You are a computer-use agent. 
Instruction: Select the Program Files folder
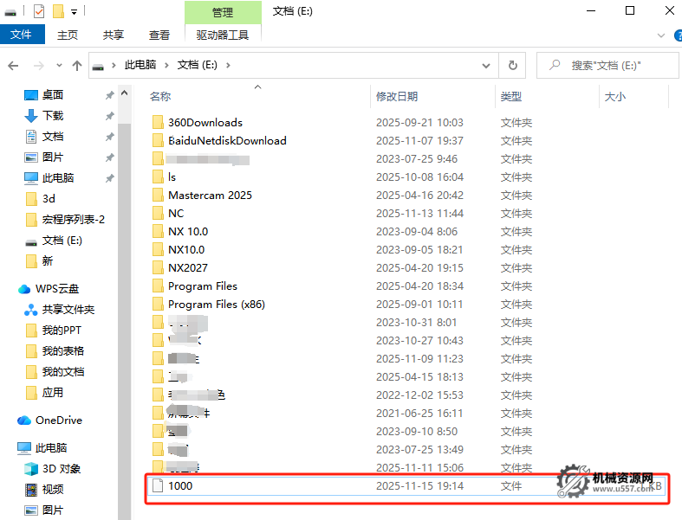[x=202, y=286]
